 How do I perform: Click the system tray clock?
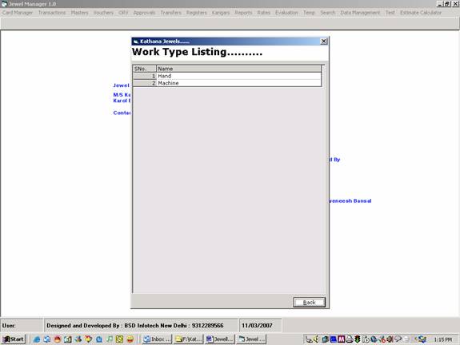coord(443,339)
